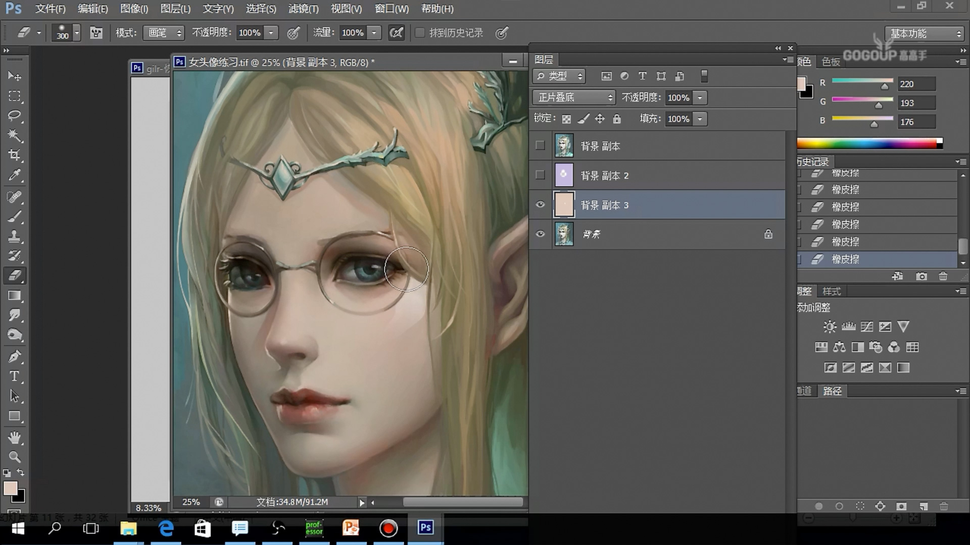Select the Pen tool
Viewport: 970px width, 545px height.
pyautogui.click(x=14, y=356)
